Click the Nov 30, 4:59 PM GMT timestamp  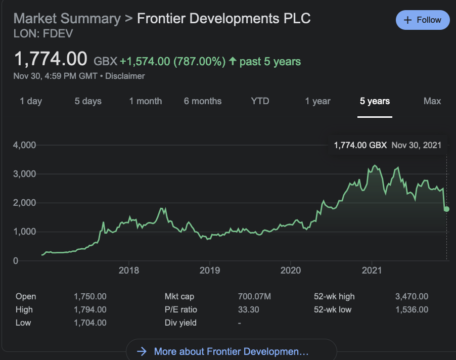[x=55, y=76]
